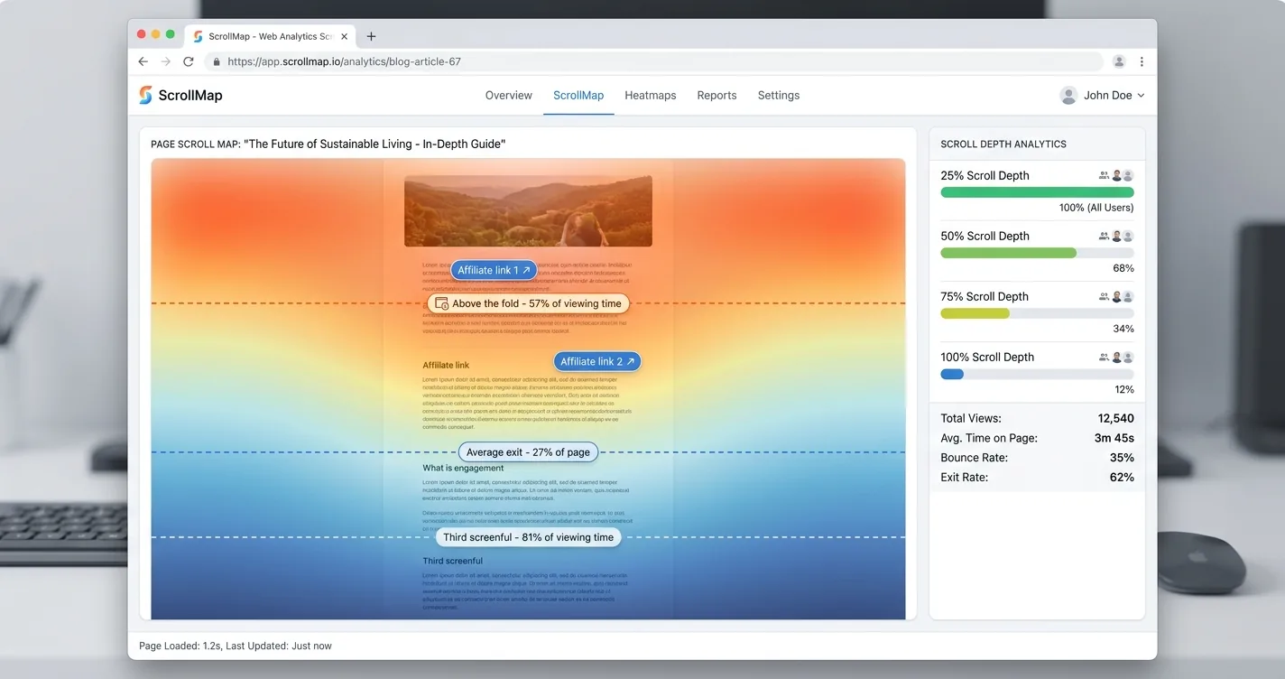This screenshot has width=1285, height=679.
Task: Click user photo avatar for 75% Scroll Depth
Action: [x=1116, y=296]
